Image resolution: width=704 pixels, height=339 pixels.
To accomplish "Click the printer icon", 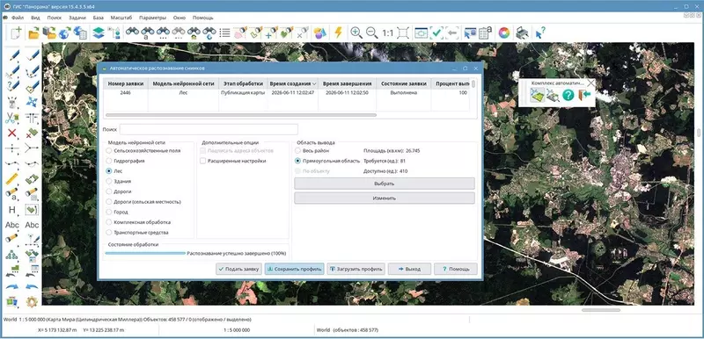I will pos(522,33).
